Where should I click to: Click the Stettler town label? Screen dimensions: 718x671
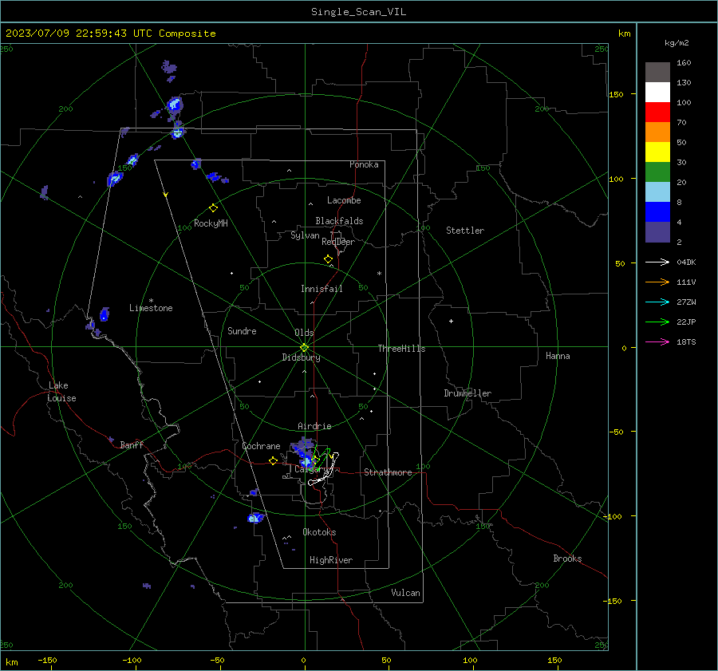[x=465, y=231]
